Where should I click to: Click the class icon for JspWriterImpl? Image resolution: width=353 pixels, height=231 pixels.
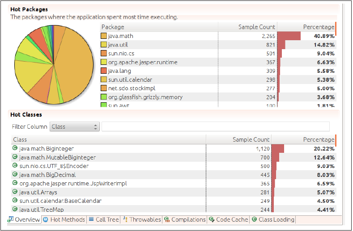[15, 183]
